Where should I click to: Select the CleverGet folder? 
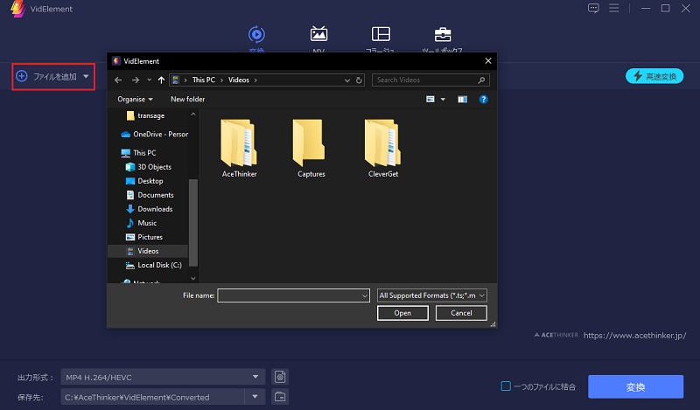[383, 149]
